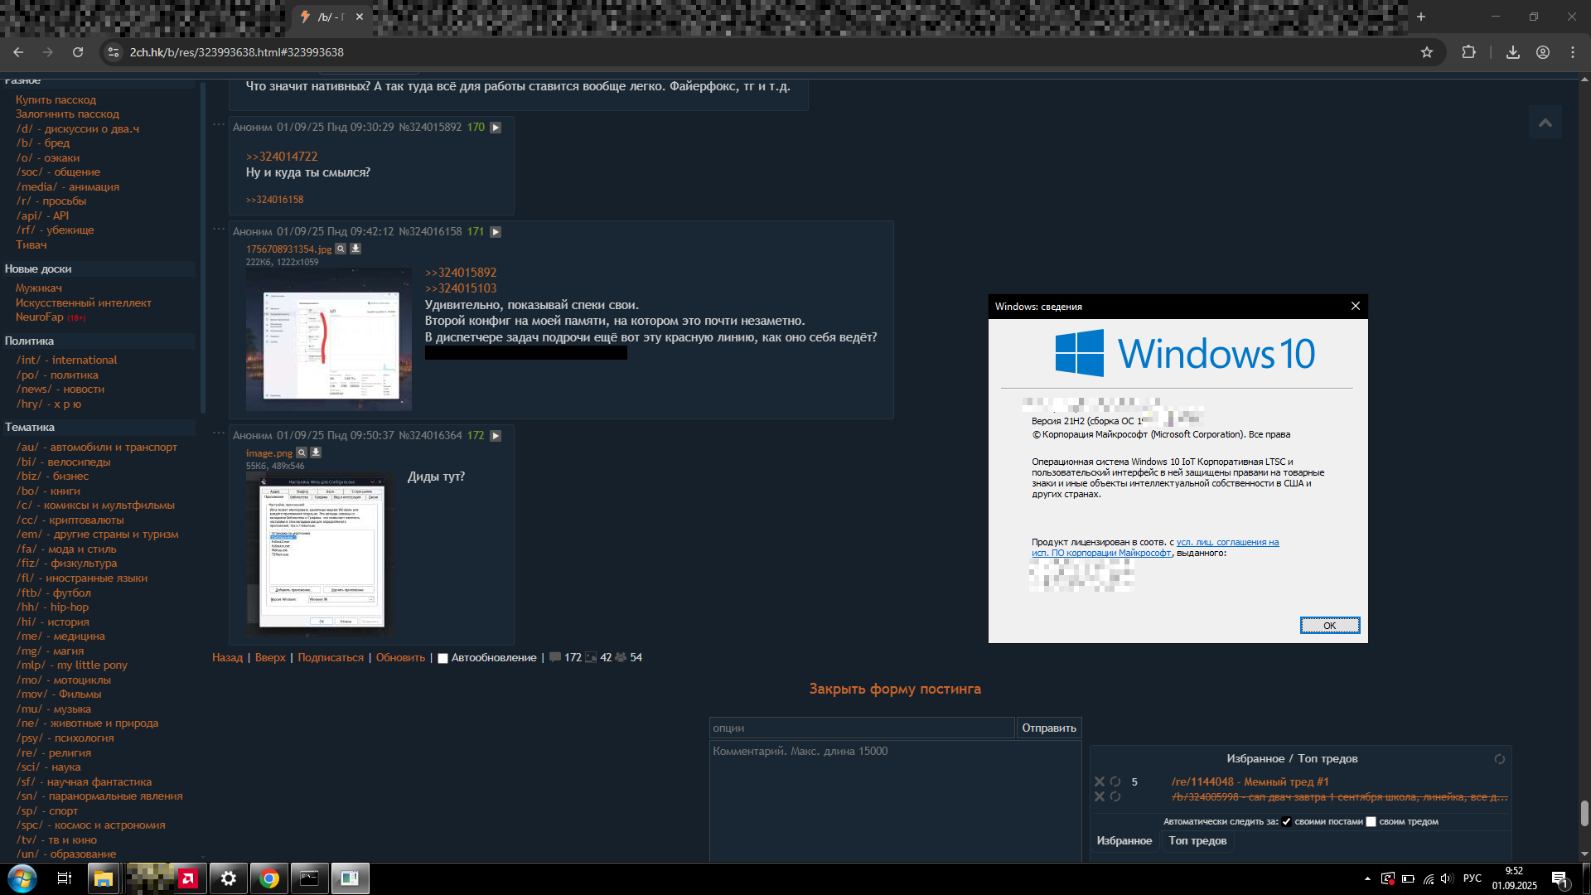Open Task View on the taskbar

tap(65, 878)
